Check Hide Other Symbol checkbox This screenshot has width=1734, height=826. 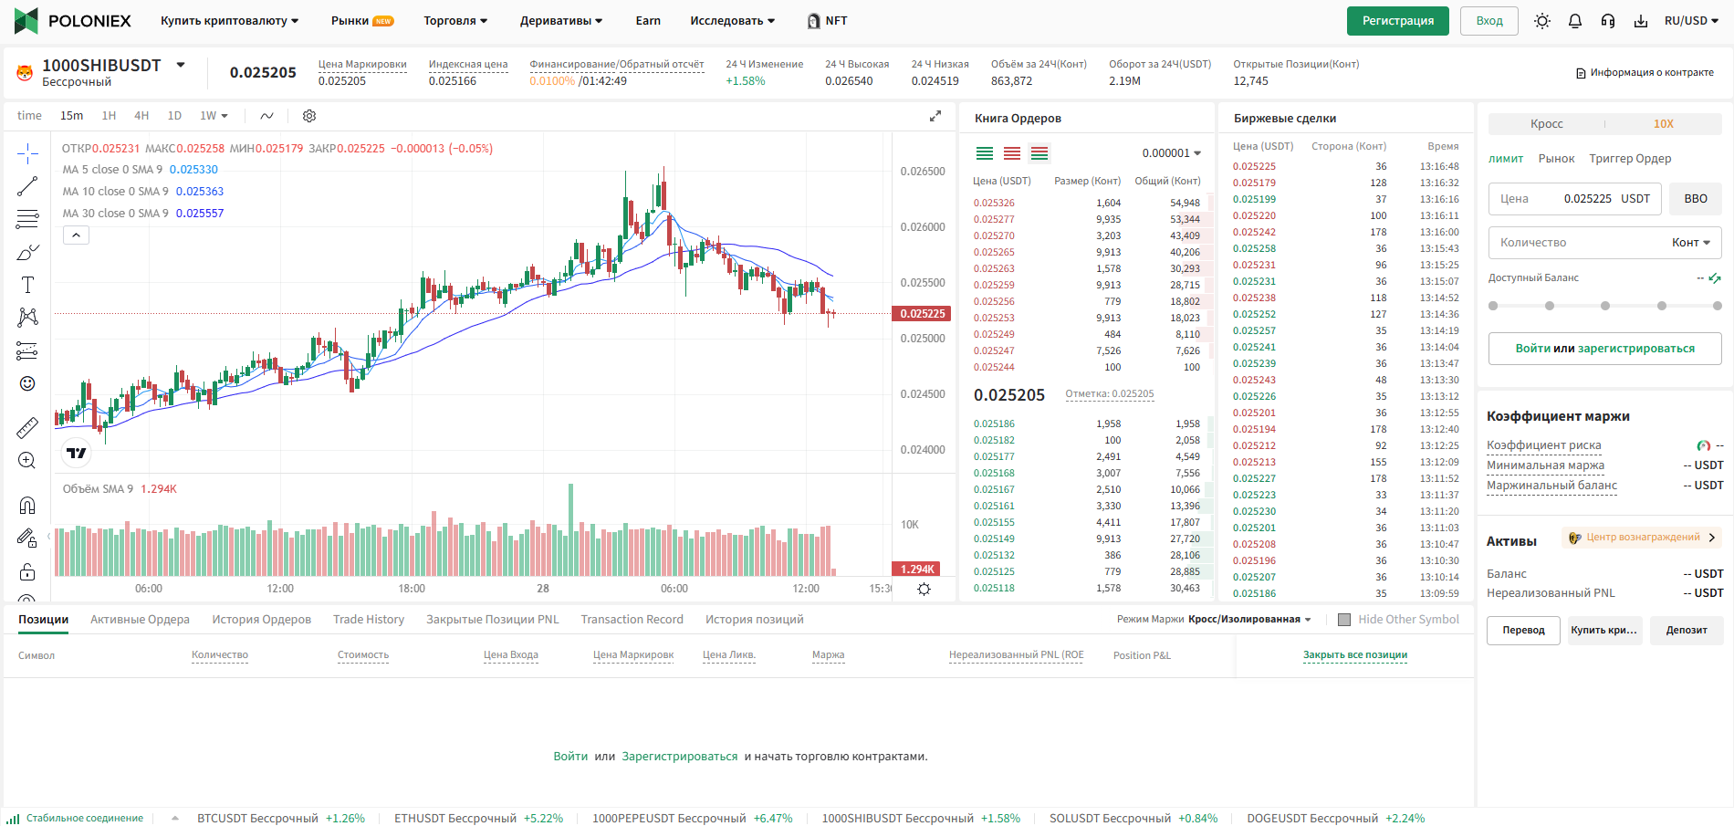(x=1344, y=620)
